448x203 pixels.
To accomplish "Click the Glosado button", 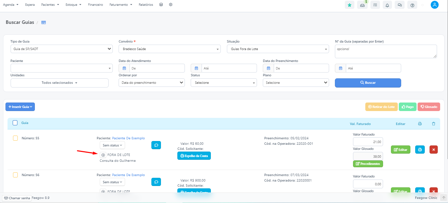I will pos(429,107).
